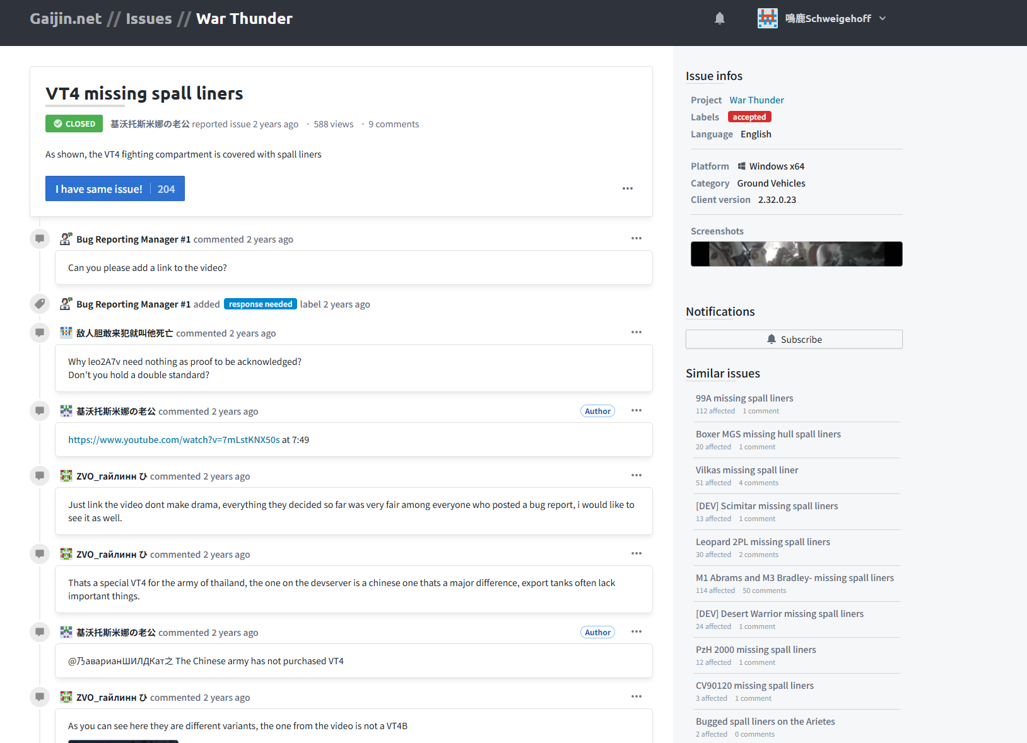Click the War Thunder project link

click(756, 100)
